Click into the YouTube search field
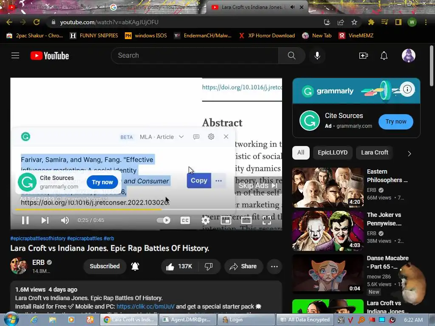The height and width of the screenshot is (326, 435). click(x=195, y=56)
